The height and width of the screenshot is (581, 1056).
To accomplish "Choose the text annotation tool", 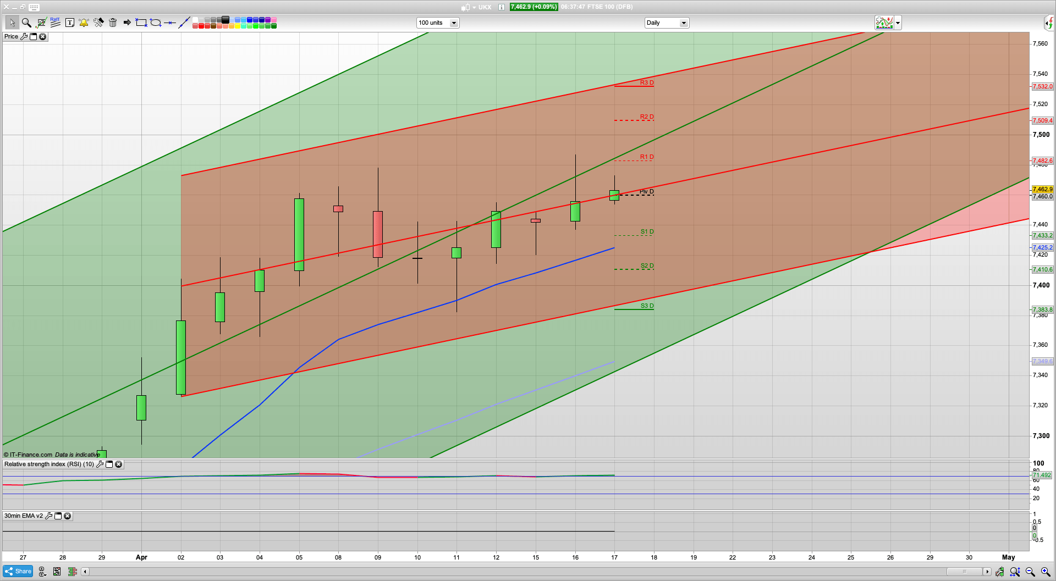I will point(70,23).
